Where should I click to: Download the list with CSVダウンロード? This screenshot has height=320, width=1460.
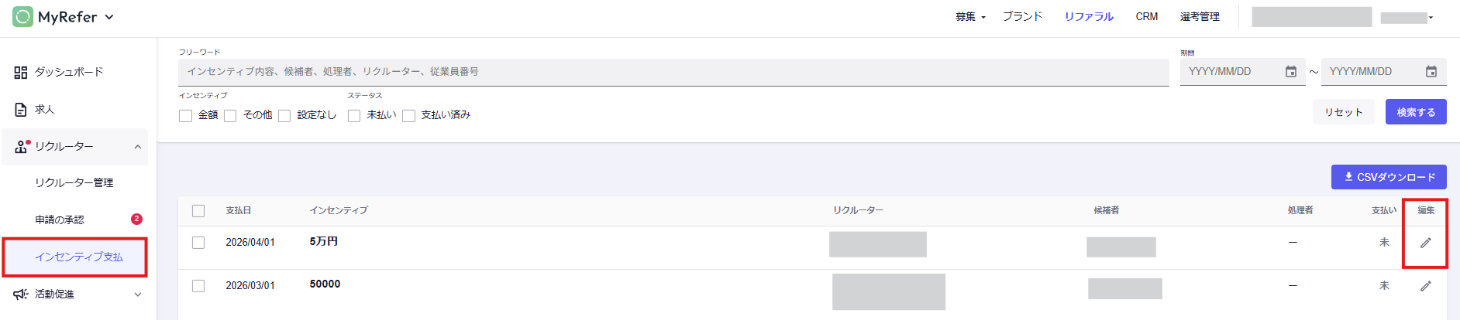coord(1388,177)
